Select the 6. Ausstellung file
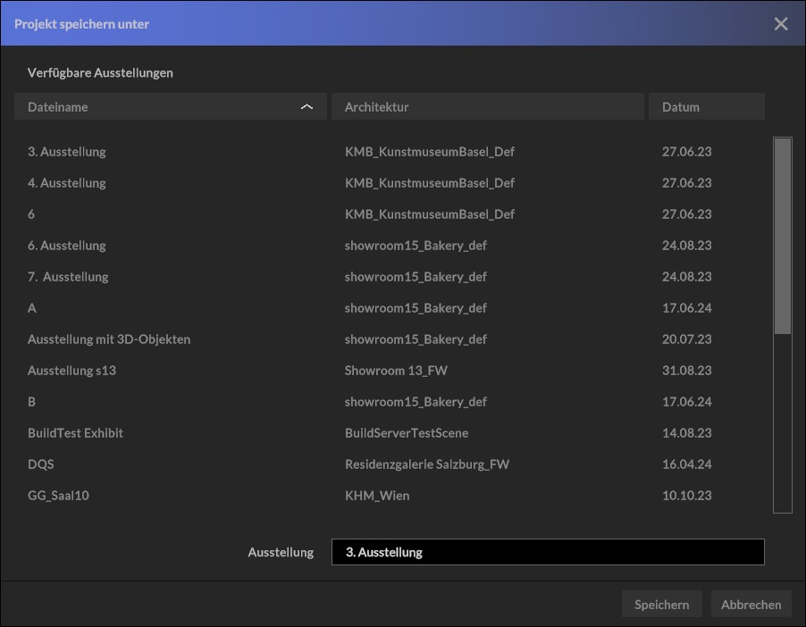806x627 pixels. [390, 246]
